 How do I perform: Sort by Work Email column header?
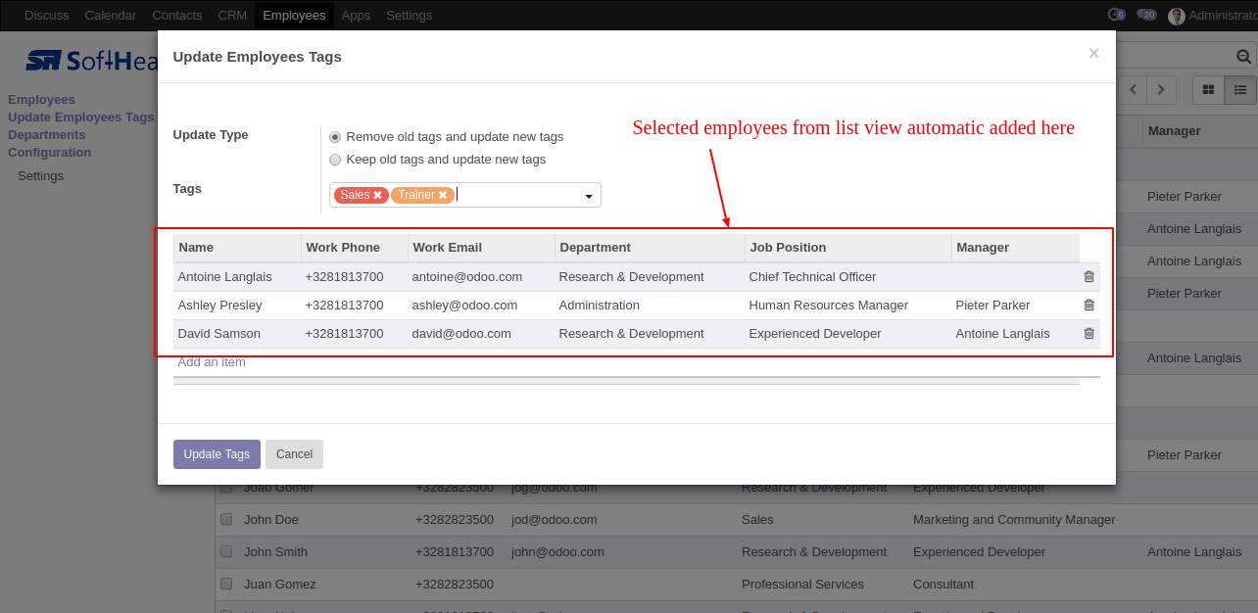tap(481, 248)
